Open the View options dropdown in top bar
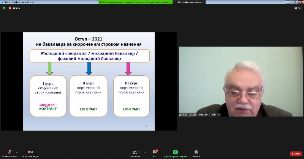The image size is (304, 159). (191, 2)
